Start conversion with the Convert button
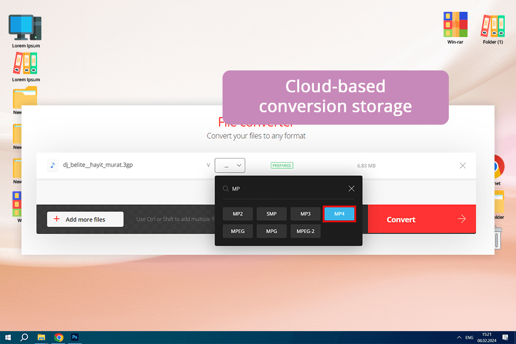This screenshot has height=344, width=516. coord(422,219)
